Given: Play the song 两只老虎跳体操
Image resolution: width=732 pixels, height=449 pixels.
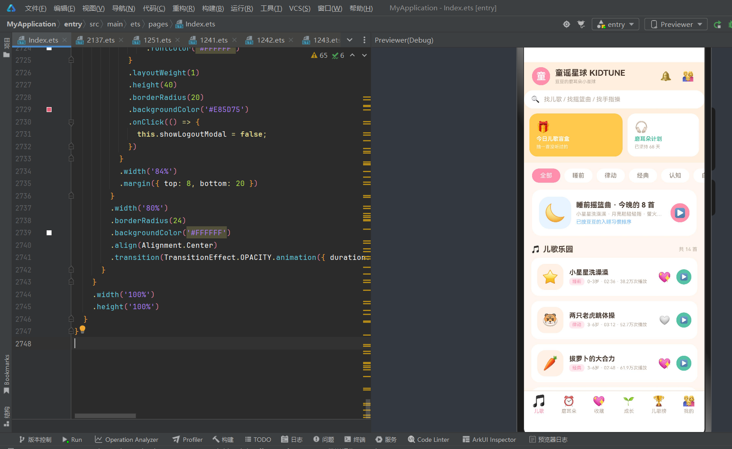Looking at the screenshot, I should [684, 320].
